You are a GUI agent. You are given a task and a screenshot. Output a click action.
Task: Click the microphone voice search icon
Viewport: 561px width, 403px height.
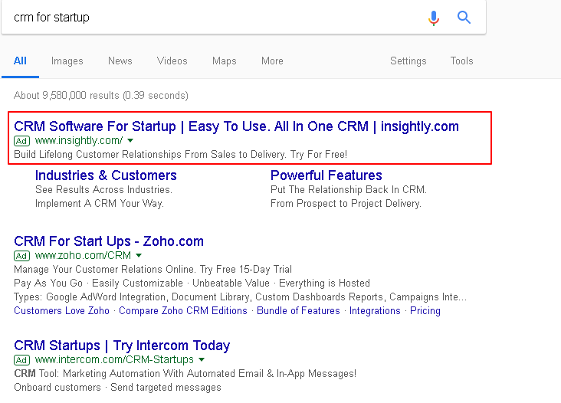434,18
